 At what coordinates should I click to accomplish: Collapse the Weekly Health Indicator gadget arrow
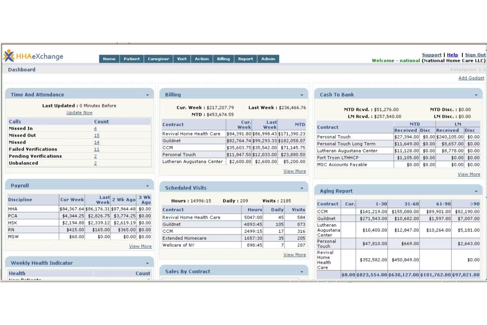coord(147,263)
